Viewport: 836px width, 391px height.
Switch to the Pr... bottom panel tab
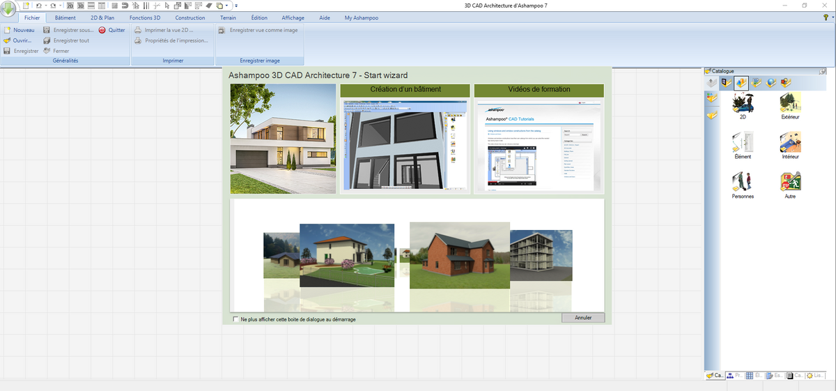734,375
